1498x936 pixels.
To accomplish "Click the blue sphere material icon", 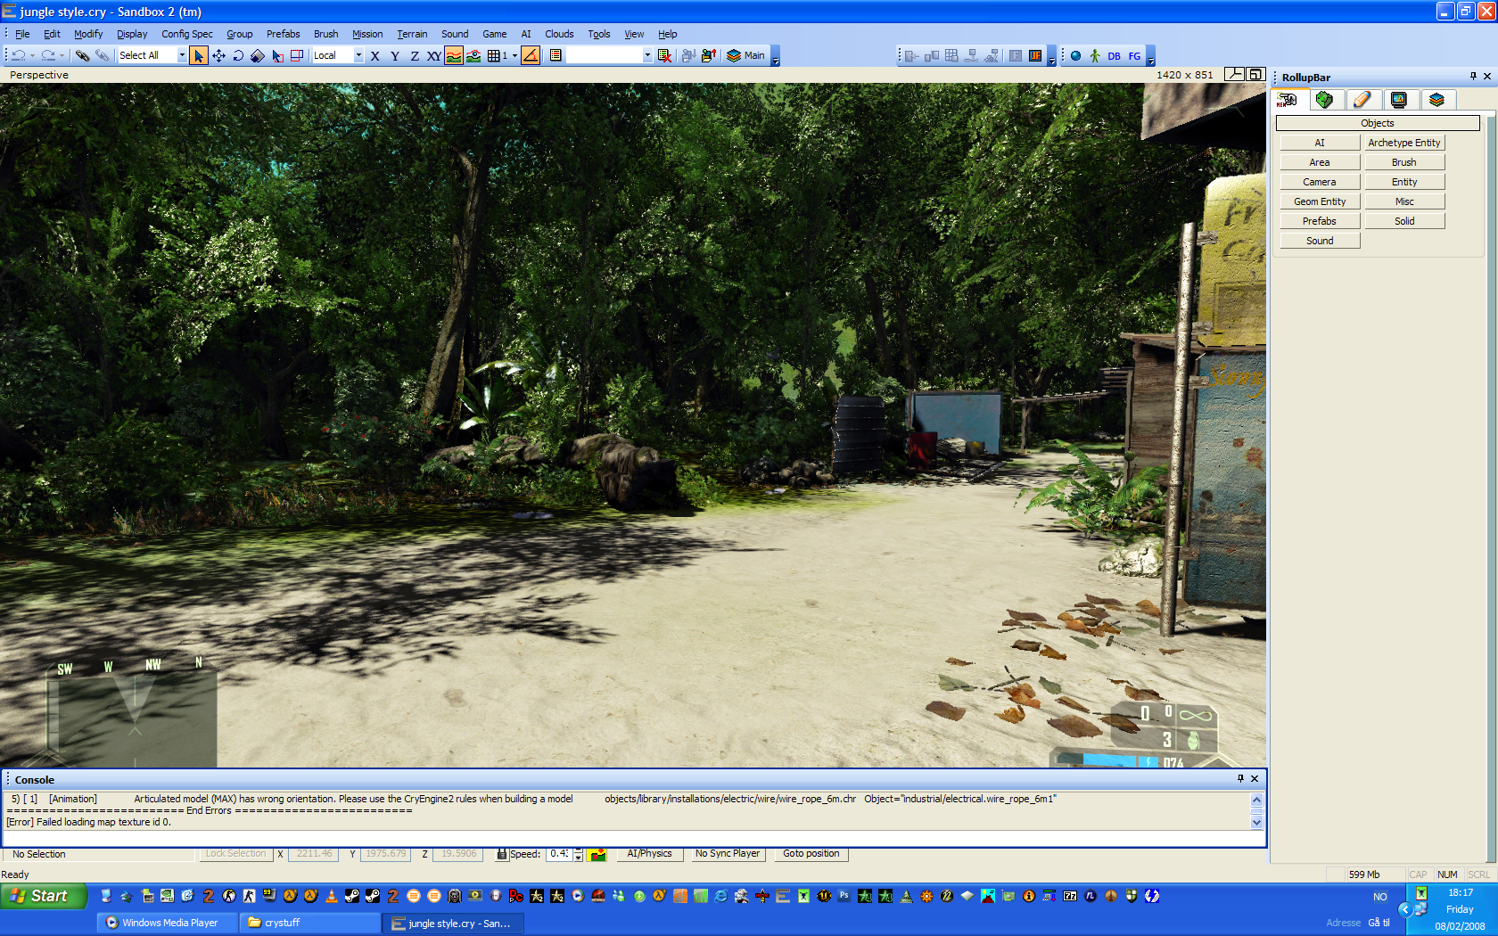I will [x=1075, y=55].
